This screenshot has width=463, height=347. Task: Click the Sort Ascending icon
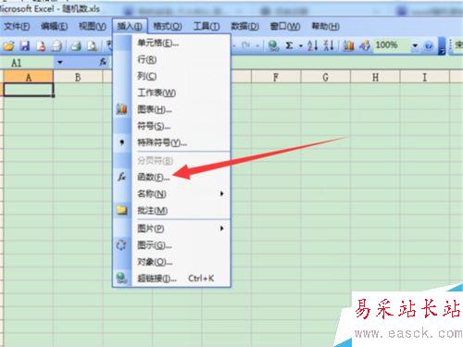coord(313,46)
